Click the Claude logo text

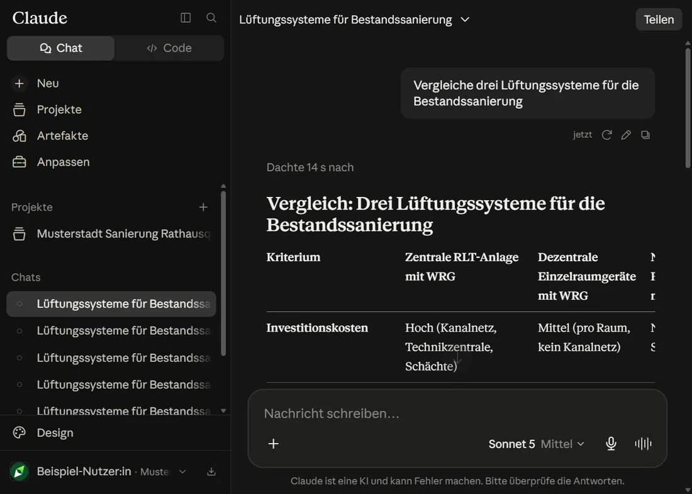click(x=40, y=18)
